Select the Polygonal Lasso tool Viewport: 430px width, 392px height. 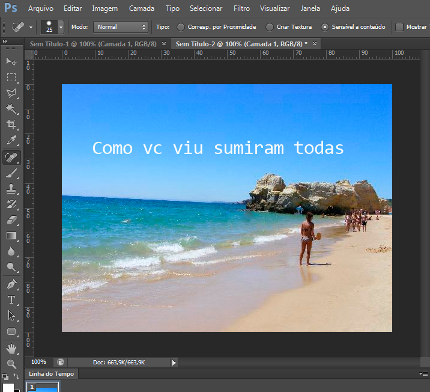click(11, 93)
